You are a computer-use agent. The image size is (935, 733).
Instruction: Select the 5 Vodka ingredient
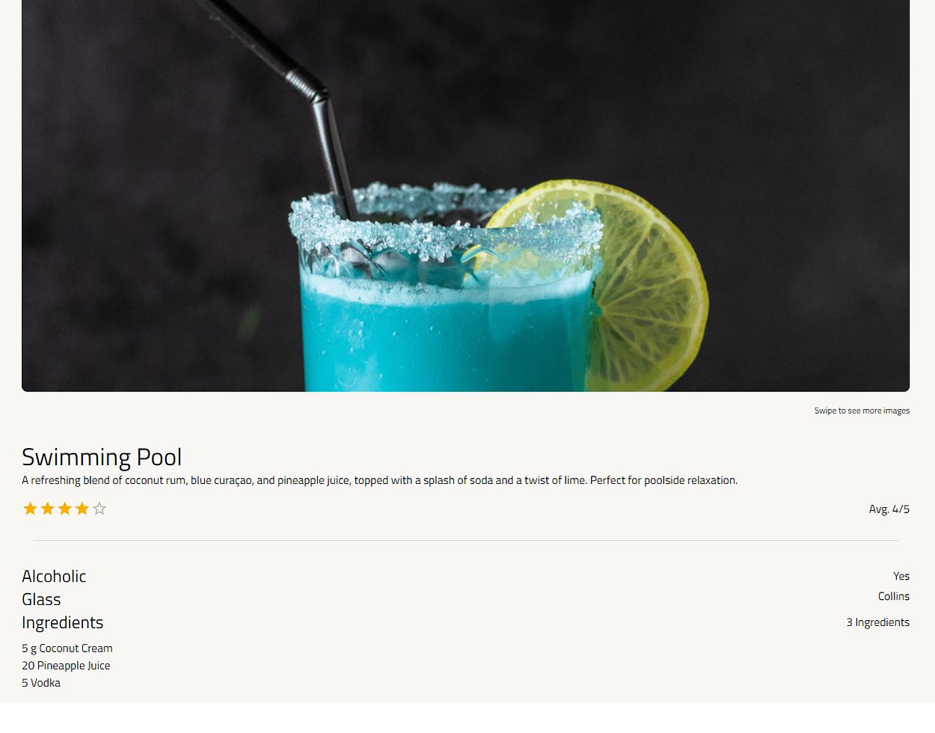coord(41,683)
